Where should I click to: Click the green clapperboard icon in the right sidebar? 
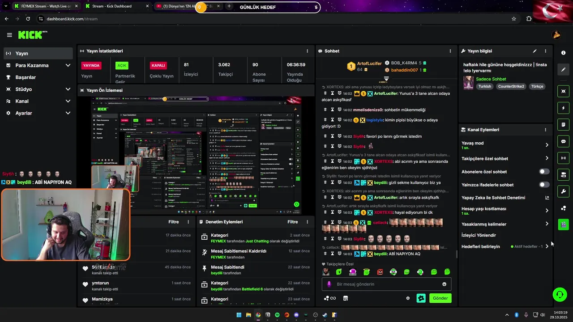[563, 224]
